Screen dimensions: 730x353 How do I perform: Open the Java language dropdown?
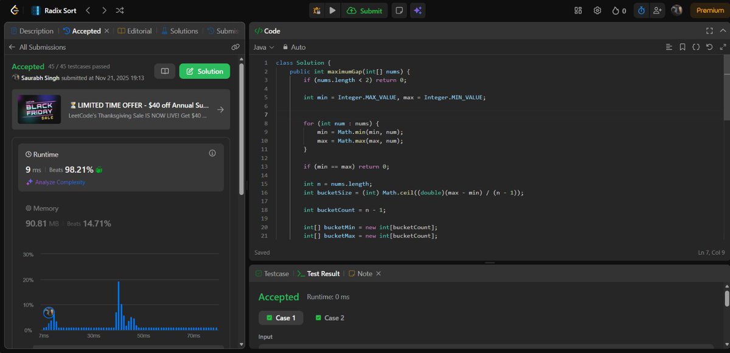tap(263, 47)
